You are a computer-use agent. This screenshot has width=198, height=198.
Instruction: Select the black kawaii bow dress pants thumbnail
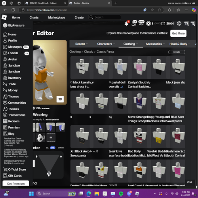82,68
